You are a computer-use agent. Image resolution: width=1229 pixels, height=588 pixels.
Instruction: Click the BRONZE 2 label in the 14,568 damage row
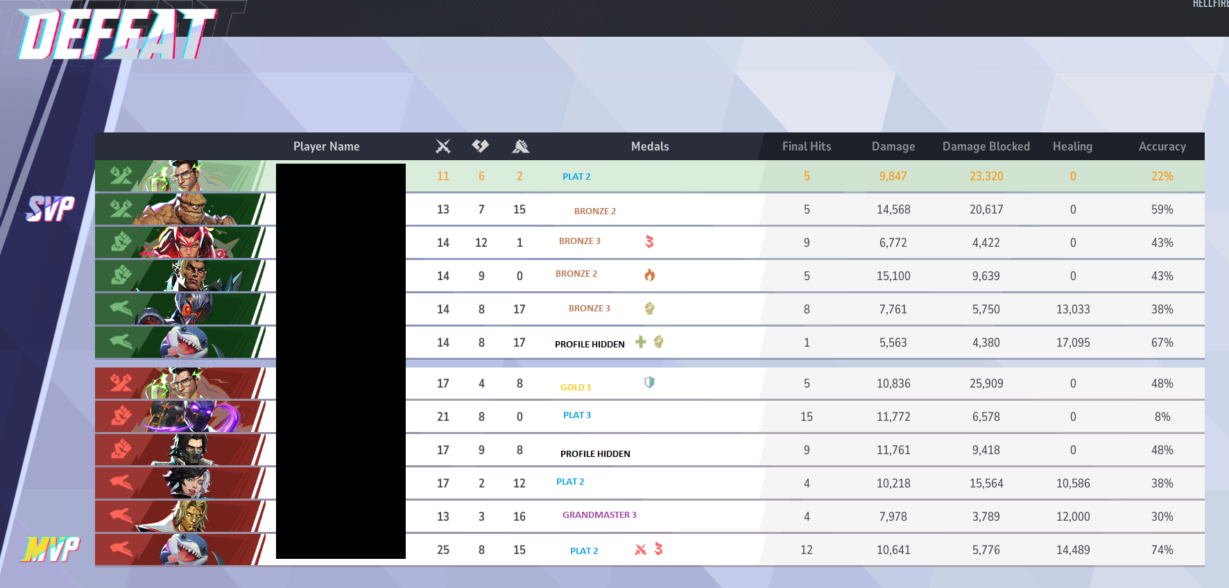click(x=595, y=211)
